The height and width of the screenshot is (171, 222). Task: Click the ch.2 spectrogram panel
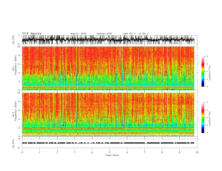click(108, 115)
